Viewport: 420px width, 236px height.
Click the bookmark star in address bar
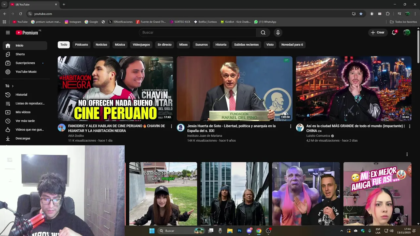[x=361, y=14]
